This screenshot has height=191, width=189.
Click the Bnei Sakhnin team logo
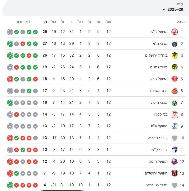174,114
